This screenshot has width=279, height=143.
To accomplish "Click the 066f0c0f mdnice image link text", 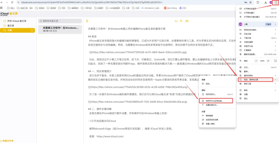I will pos(137,102).
